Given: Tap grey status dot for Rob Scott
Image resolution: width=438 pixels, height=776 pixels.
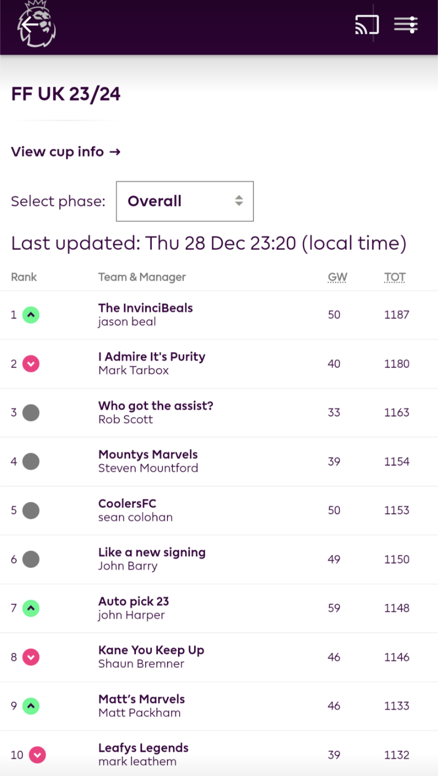Looking at the screenshot, I should click(31, 413).
